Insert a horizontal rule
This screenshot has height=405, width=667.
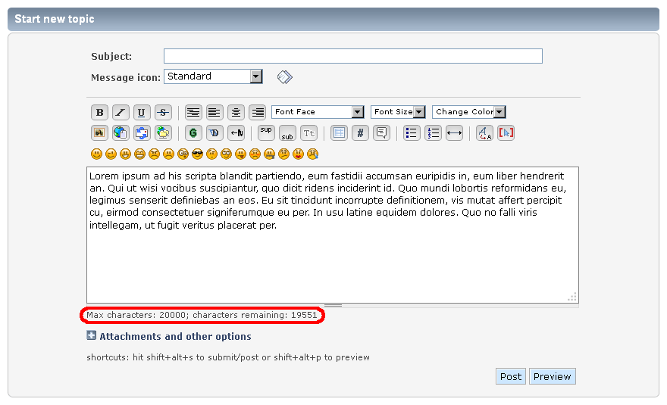pos(454,133)
